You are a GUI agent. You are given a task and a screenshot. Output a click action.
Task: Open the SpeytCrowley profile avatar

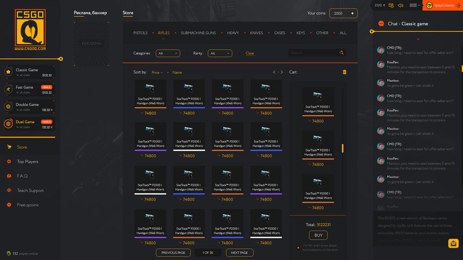point(429,5)
